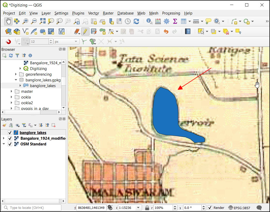
Task: Collapse the banglore_lakes.gpkg node
Action: (16, 80)
